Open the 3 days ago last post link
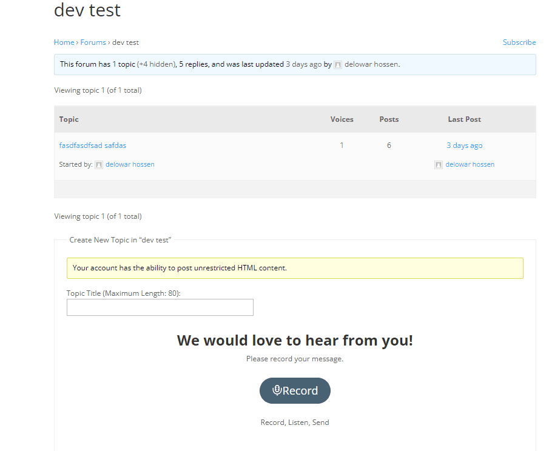 pyautogui.click(x=464, y=145)
